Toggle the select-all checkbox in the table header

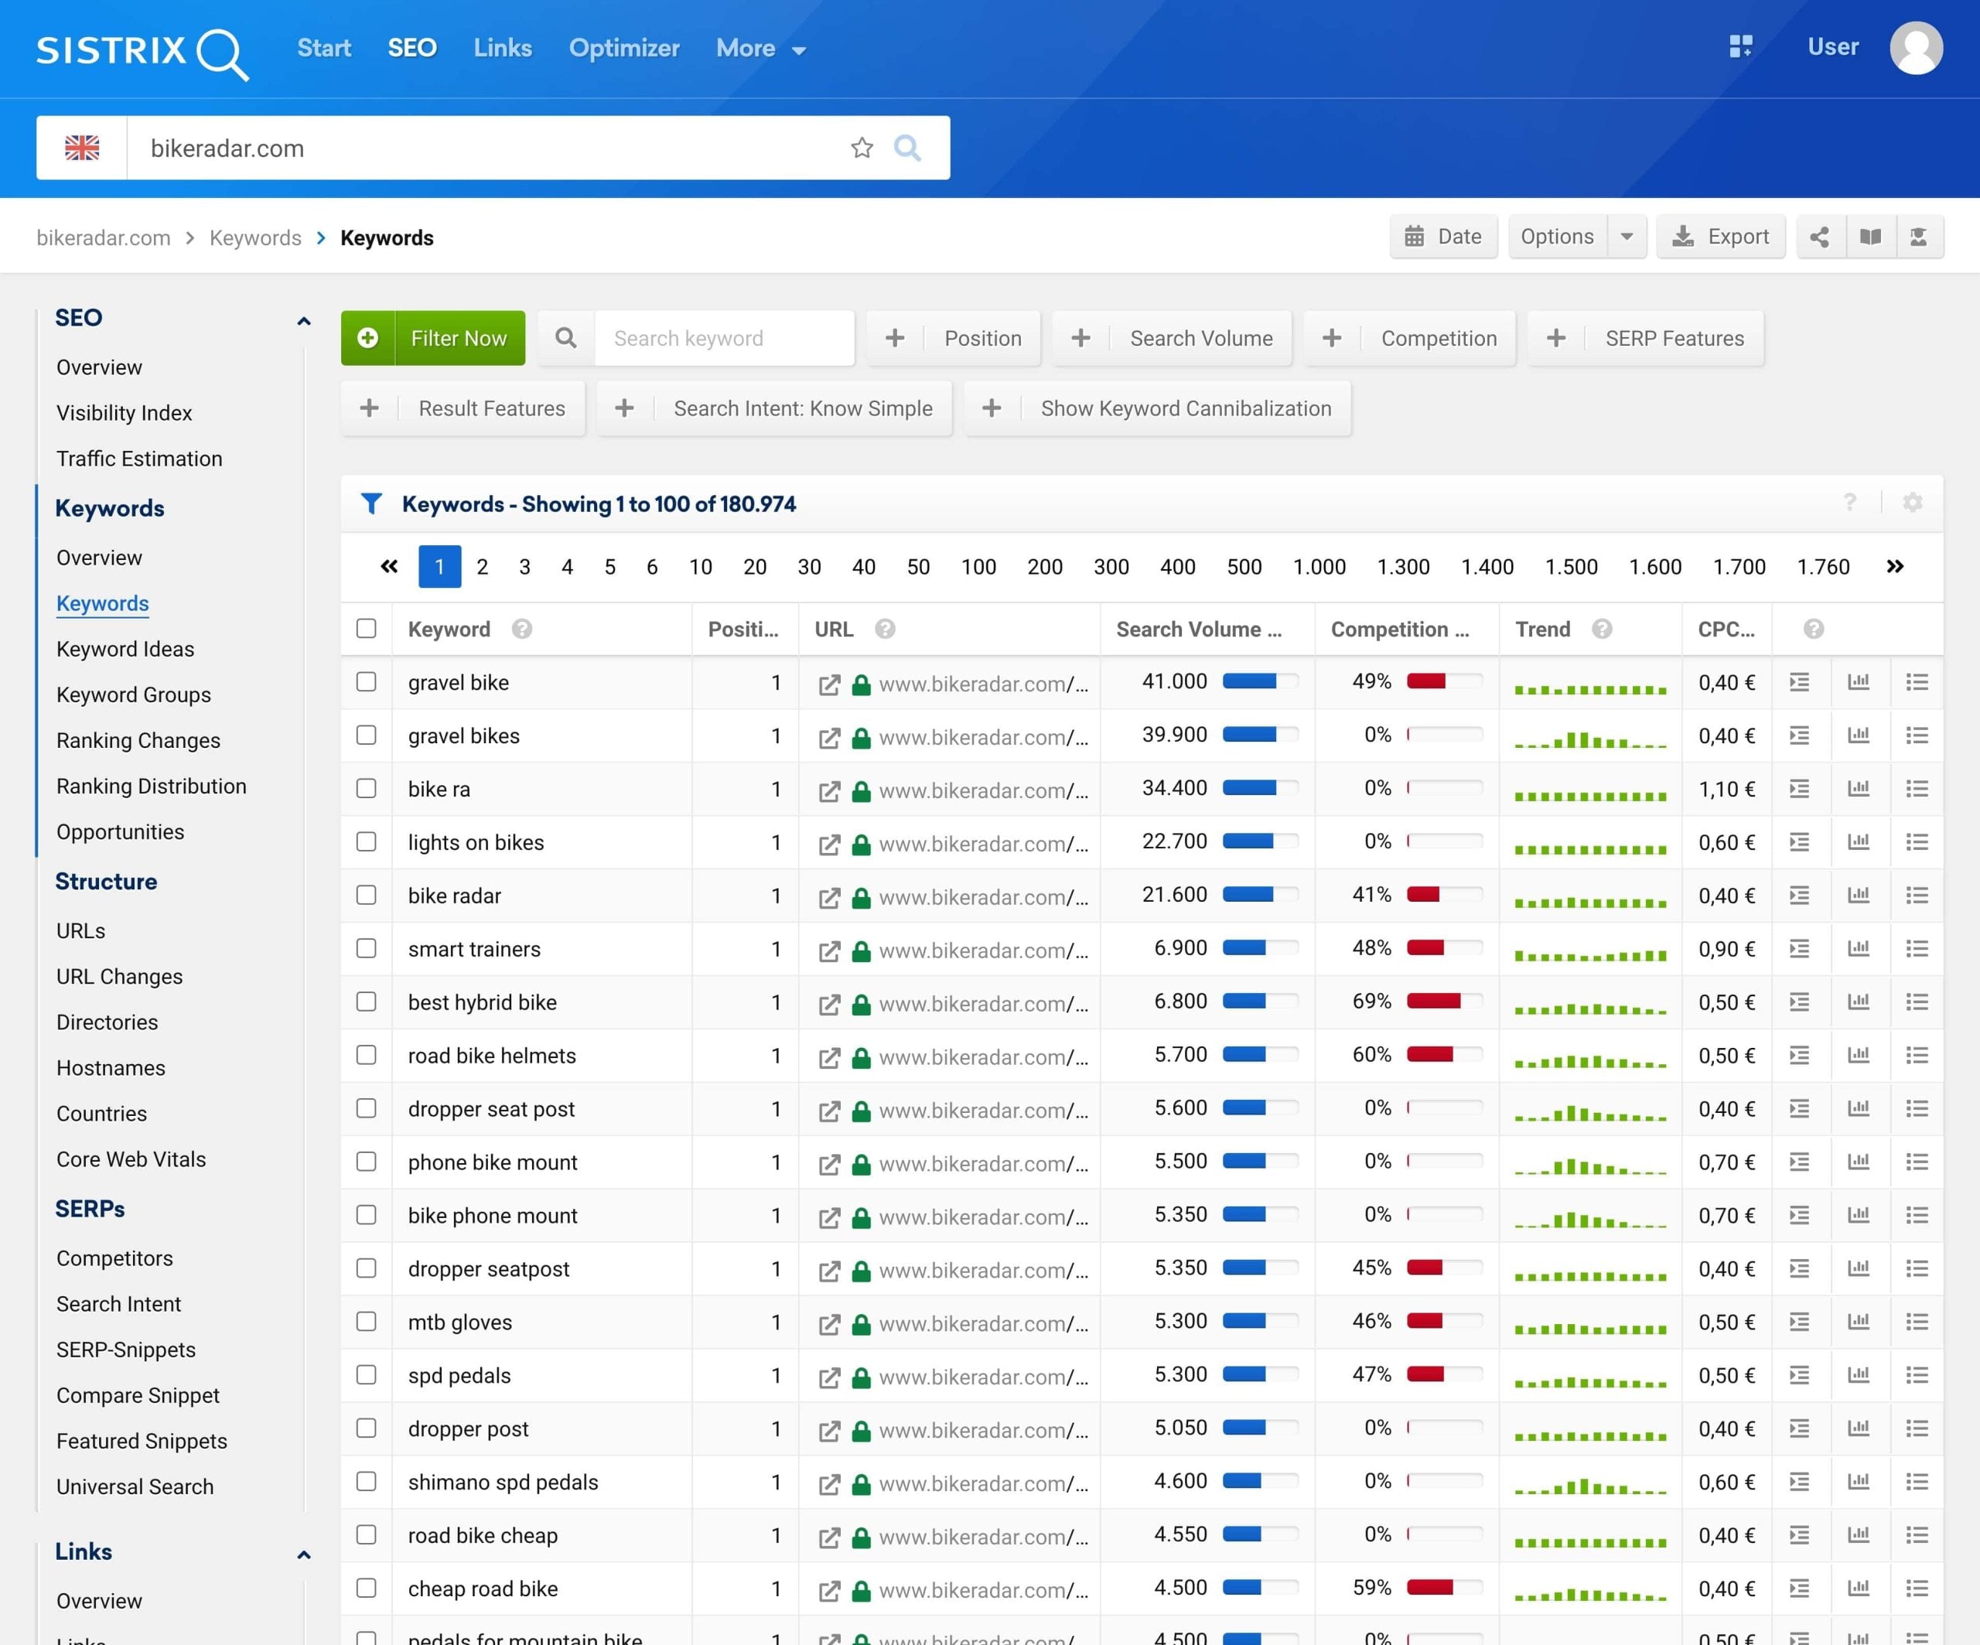(366, 628)
